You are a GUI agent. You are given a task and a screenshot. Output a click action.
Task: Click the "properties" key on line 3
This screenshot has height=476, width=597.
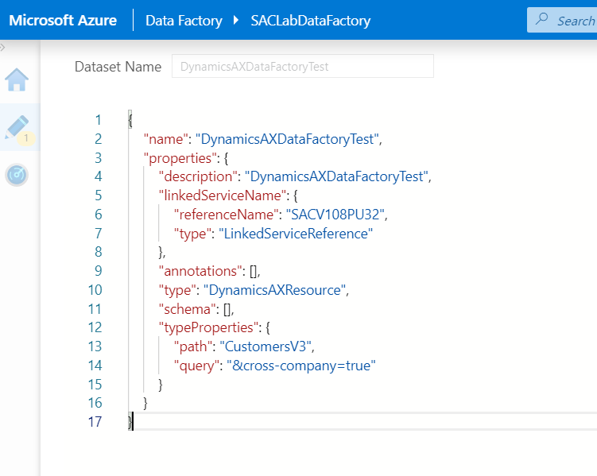(x=180, y=158)
